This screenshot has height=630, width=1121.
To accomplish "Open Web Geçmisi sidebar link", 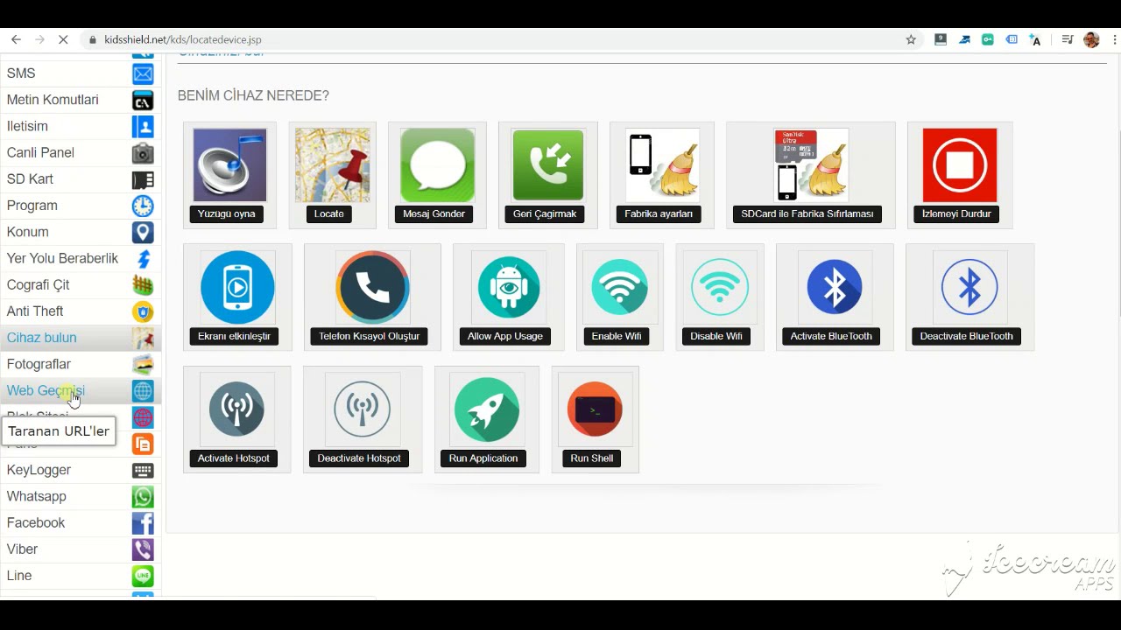I will pos(81,390).
